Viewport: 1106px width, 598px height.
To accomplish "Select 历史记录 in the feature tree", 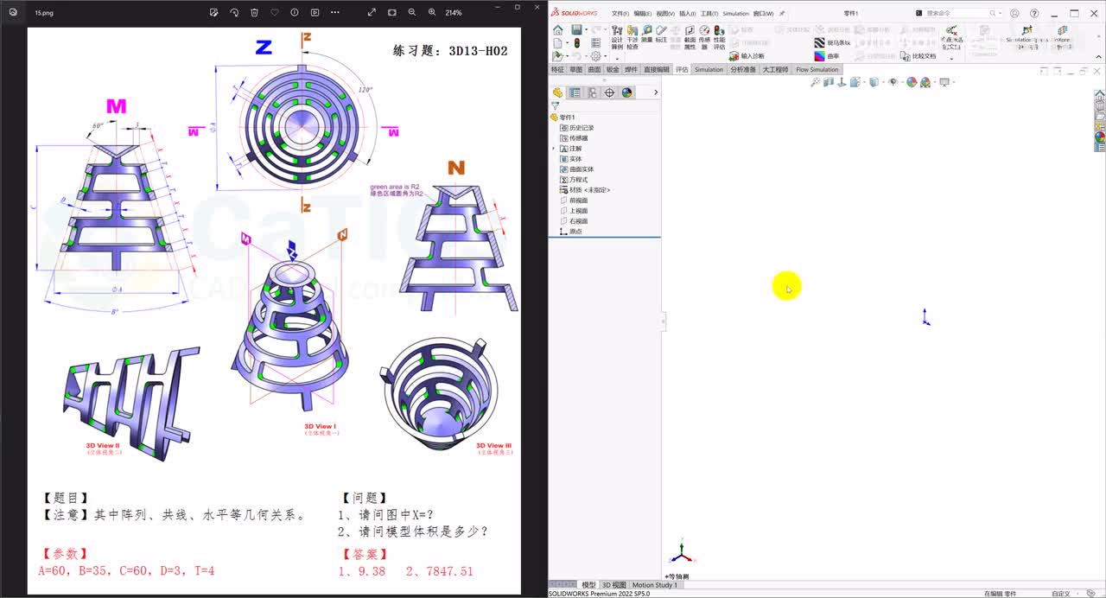I will 576,128.
